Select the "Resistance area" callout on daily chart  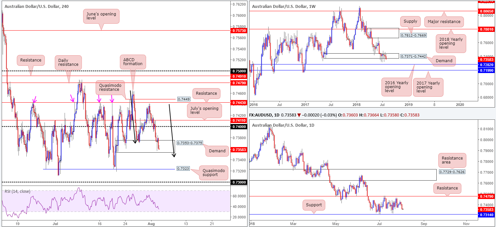(x=452, y=161)
